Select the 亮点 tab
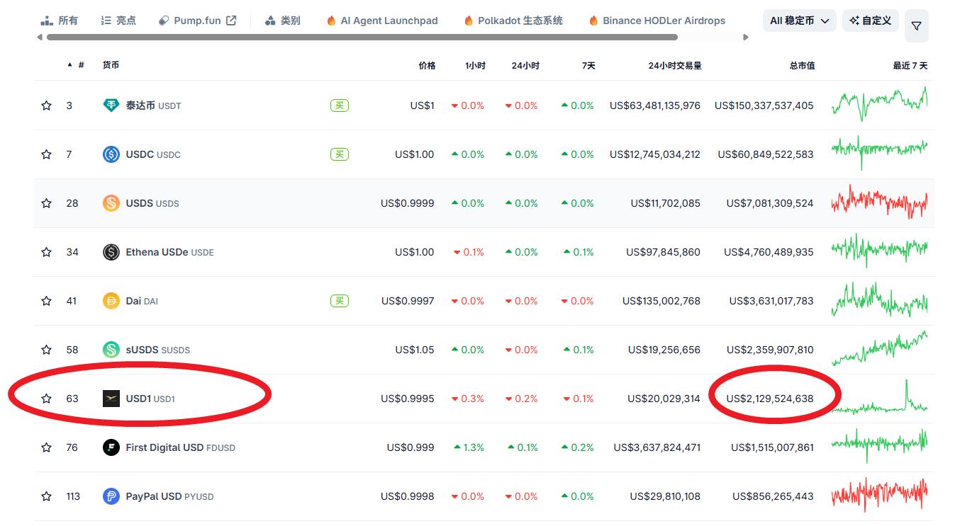This screenshot has width=960, height=526. pos(118,21)
